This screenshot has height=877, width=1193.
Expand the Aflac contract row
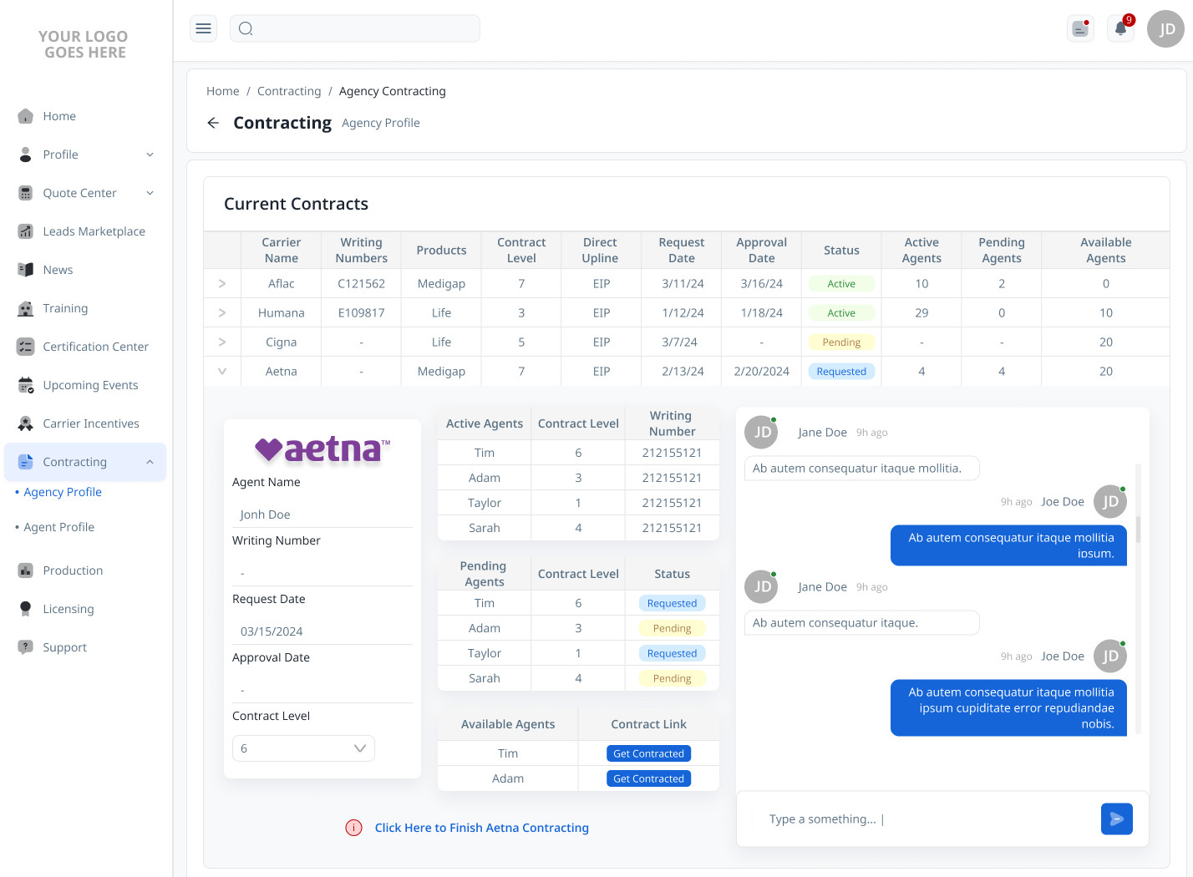point(222,284)
